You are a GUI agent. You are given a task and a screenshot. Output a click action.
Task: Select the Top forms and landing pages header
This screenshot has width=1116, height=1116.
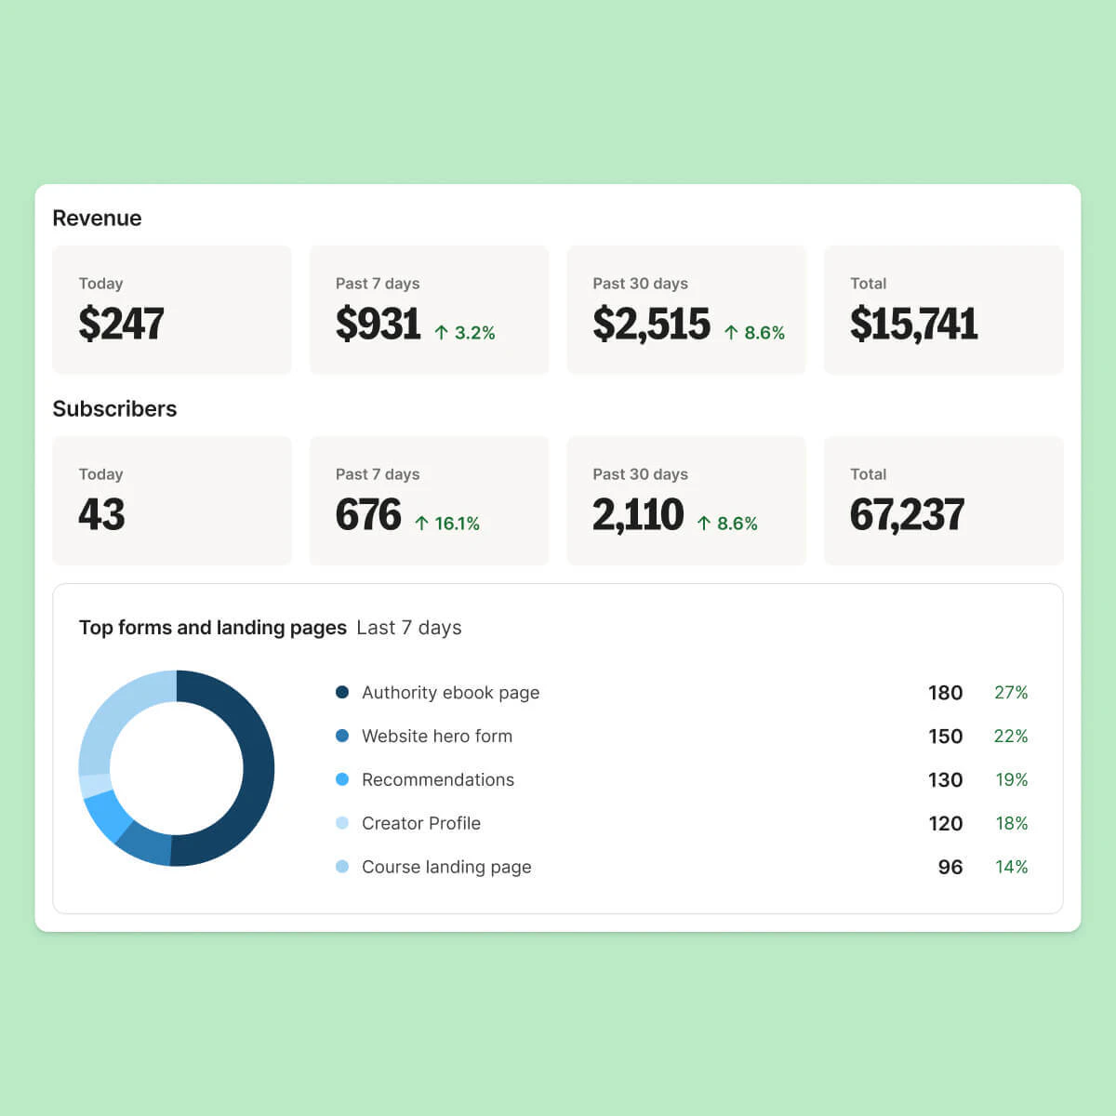[x=212, y=628]
